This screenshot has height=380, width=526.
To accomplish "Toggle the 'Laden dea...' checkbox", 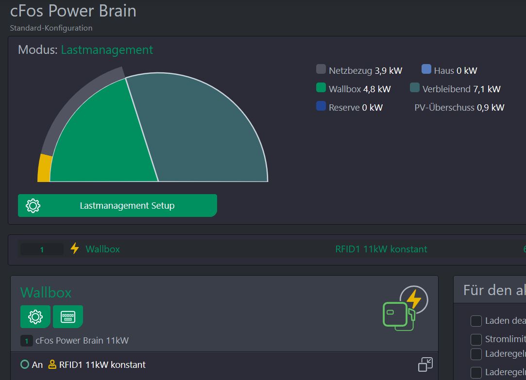I will tap(476, 321).
